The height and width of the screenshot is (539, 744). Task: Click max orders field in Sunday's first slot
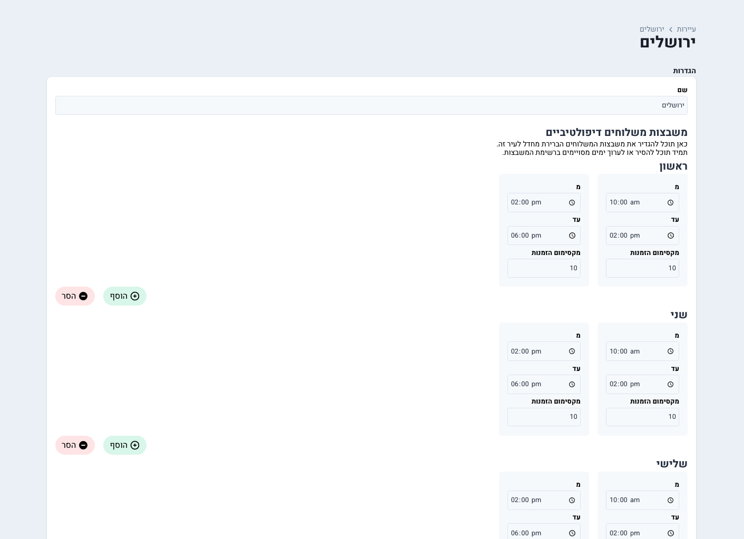(642, 268)
